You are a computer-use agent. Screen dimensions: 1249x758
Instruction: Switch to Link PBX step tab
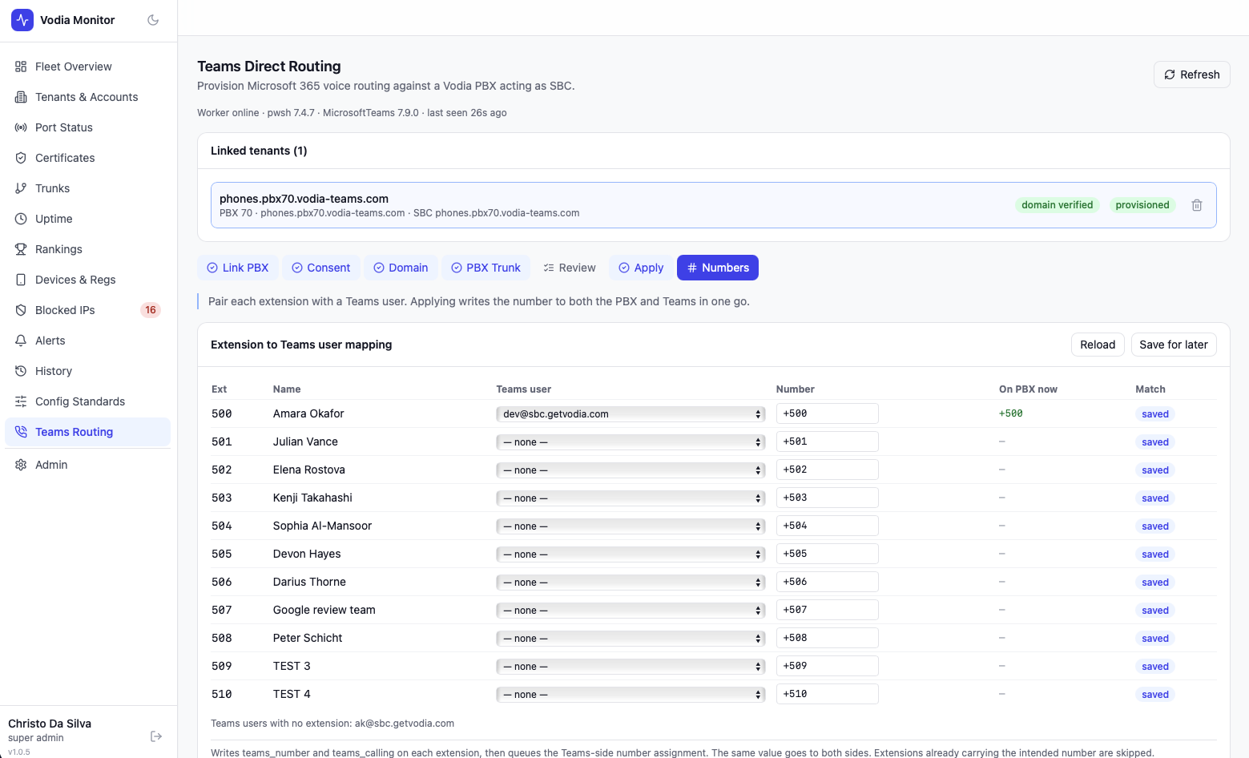(238, 268)
